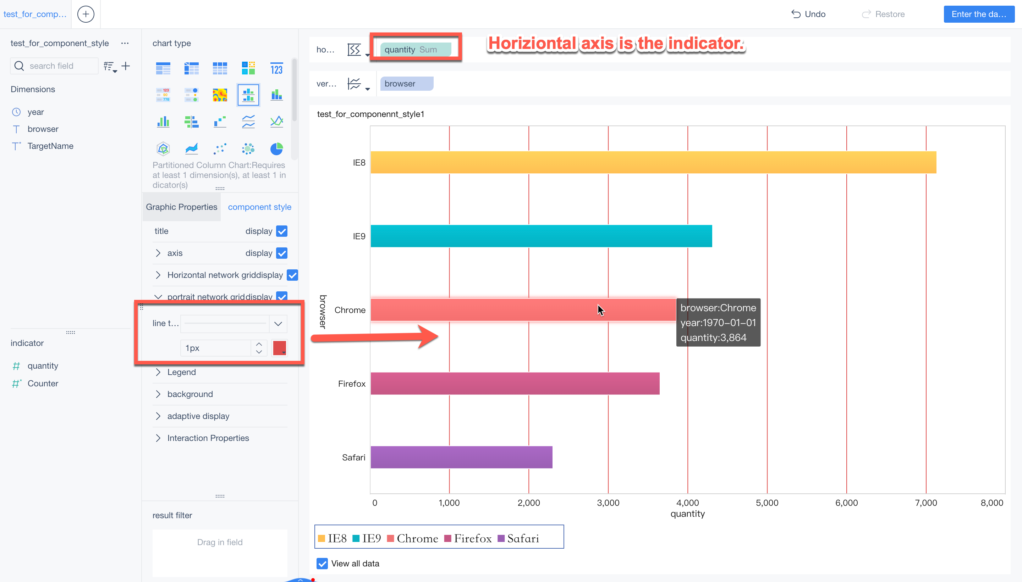
Task: Select the bubble cluster chart type
Action: click(248, 149)
